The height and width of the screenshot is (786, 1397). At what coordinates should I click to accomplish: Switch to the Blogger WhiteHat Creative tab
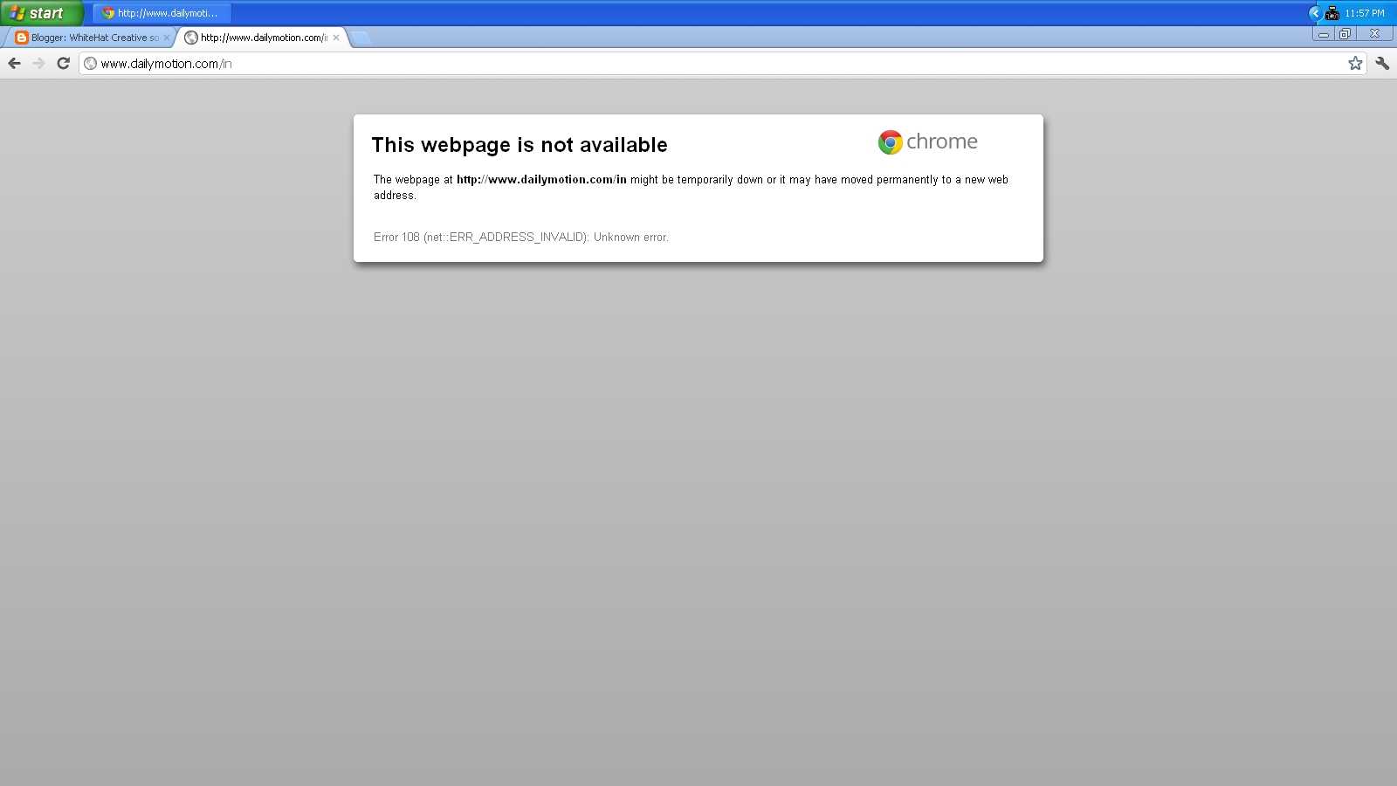pos(92,38)
